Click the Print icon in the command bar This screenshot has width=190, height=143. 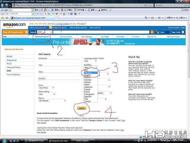click(159, 18)
